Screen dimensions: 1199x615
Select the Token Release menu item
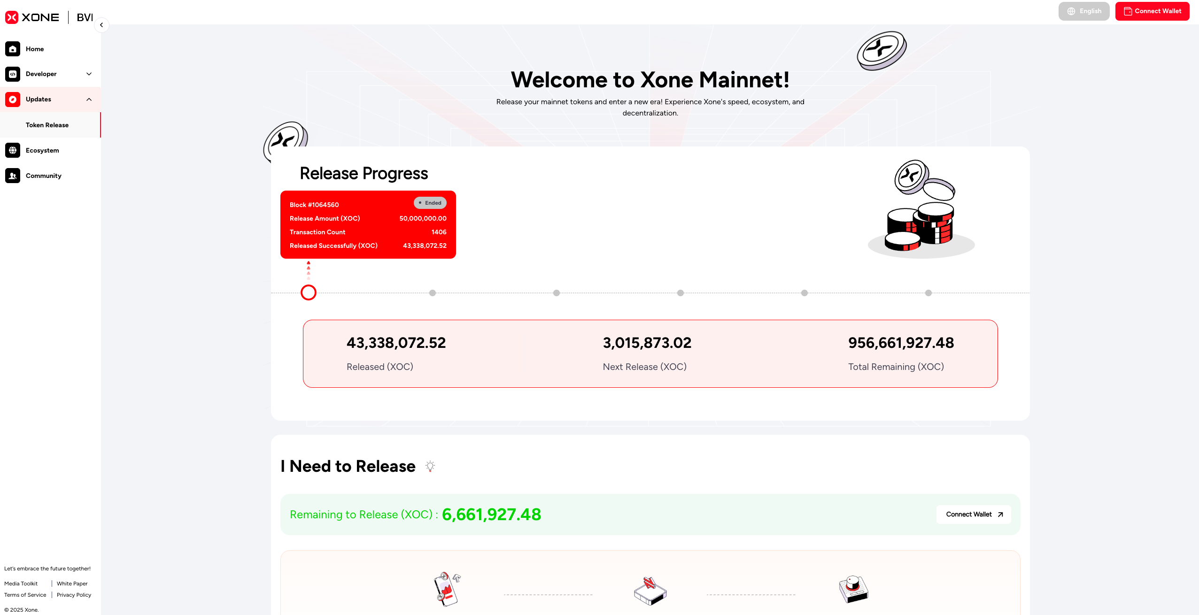click(x=47, y=125)
